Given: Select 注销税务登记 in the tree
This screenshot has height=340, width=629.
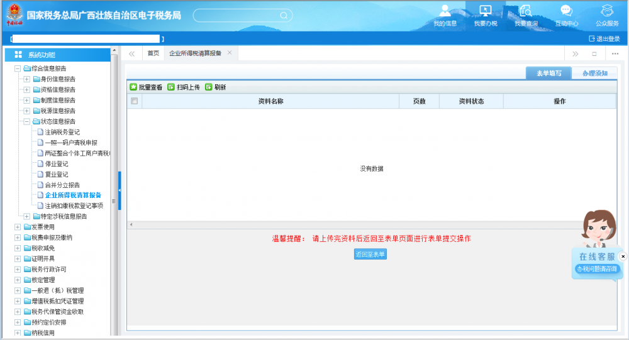Looking at the screenshot, I should pos(62,132).
